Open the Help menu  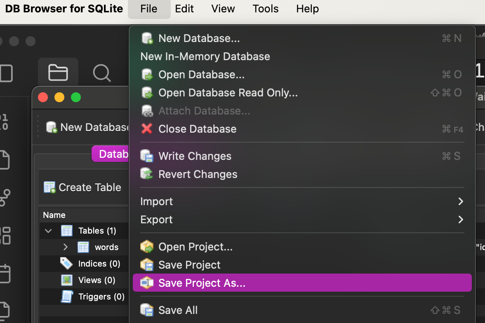(308, 9)
